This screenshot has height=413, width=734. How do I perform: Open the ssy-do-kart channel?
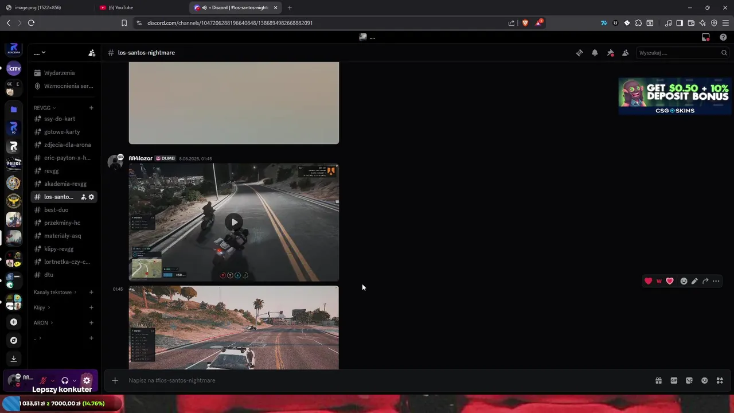click(63, 119)
